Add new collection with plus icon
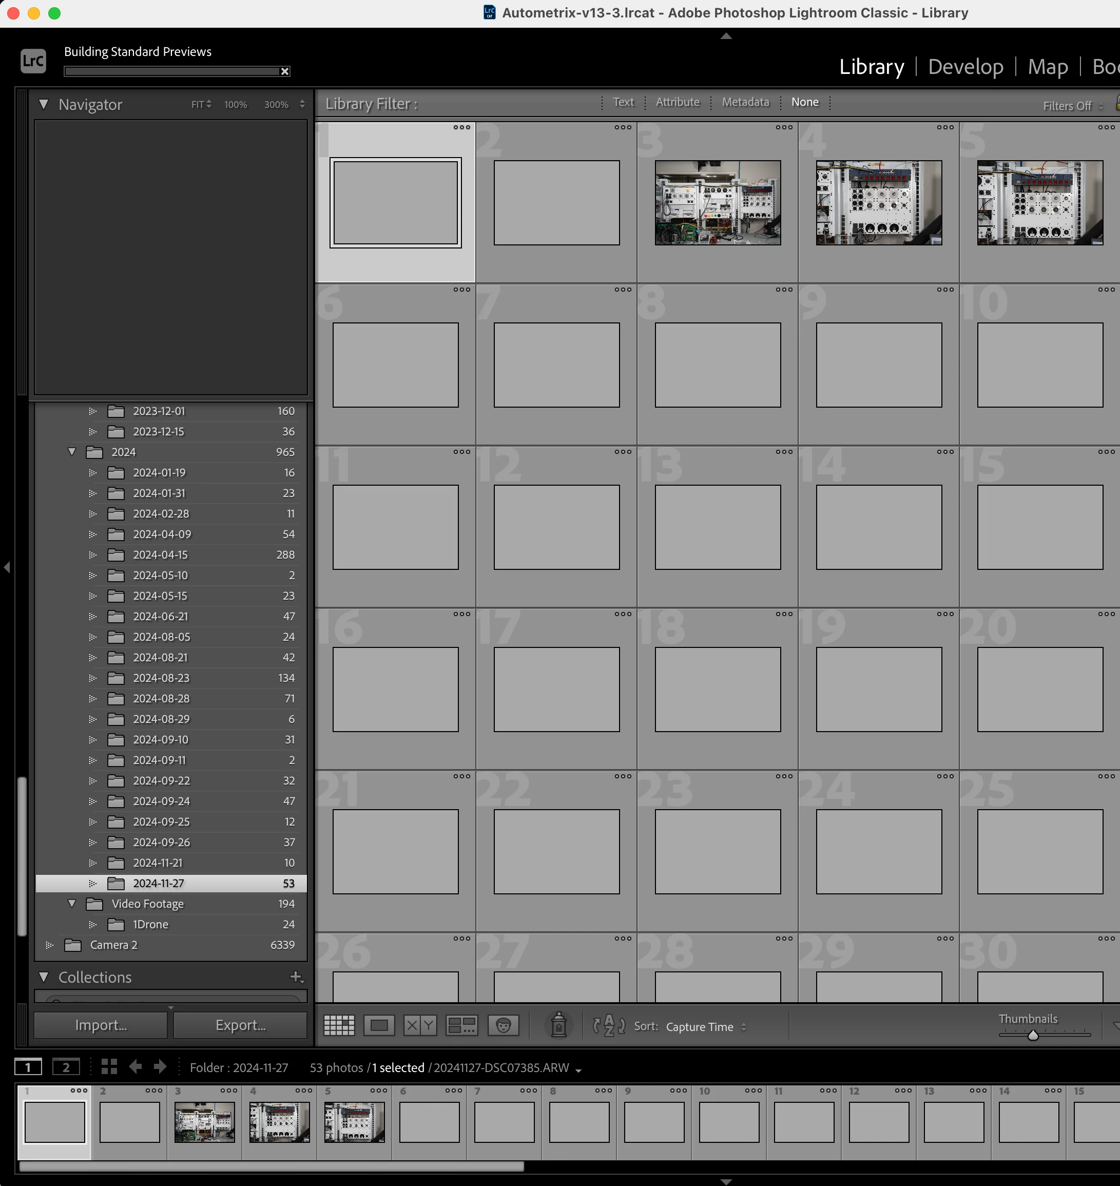The image size is (1120, 1186). pyautogui.click(x=296, y=977)
